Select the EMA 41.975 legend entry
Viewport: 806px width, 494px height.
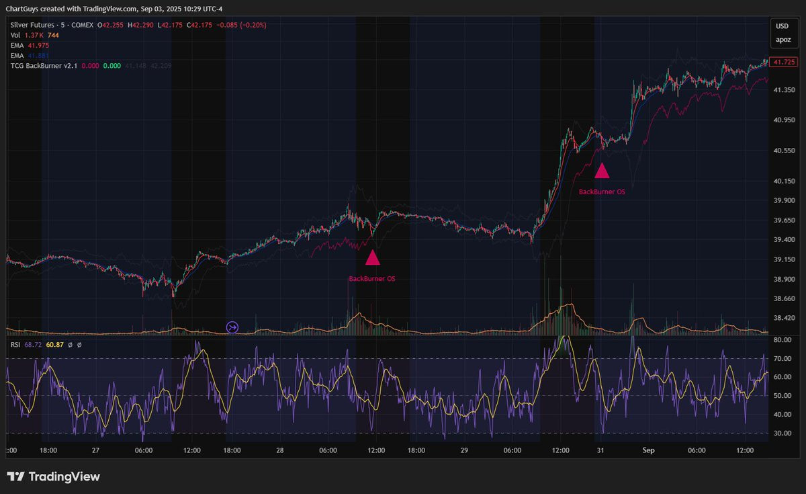coord(30,45)
